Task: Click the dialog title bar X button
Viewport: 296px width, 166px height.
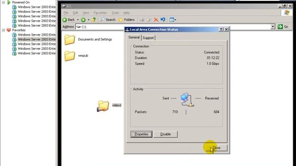Action: click(x=226, y=30)
